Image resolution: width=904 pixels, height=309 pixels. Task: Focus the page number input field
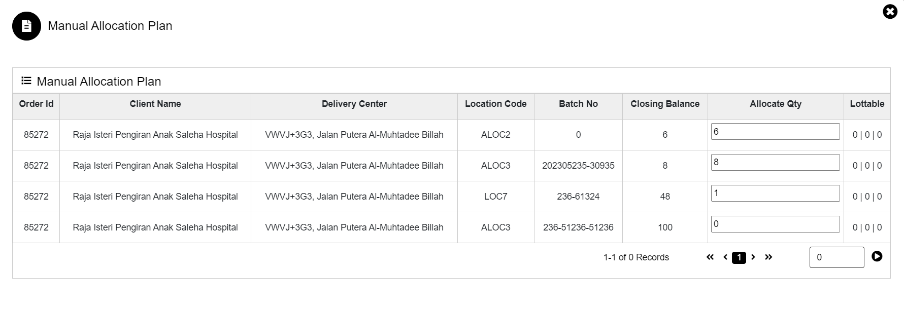(x=836, y=257)
